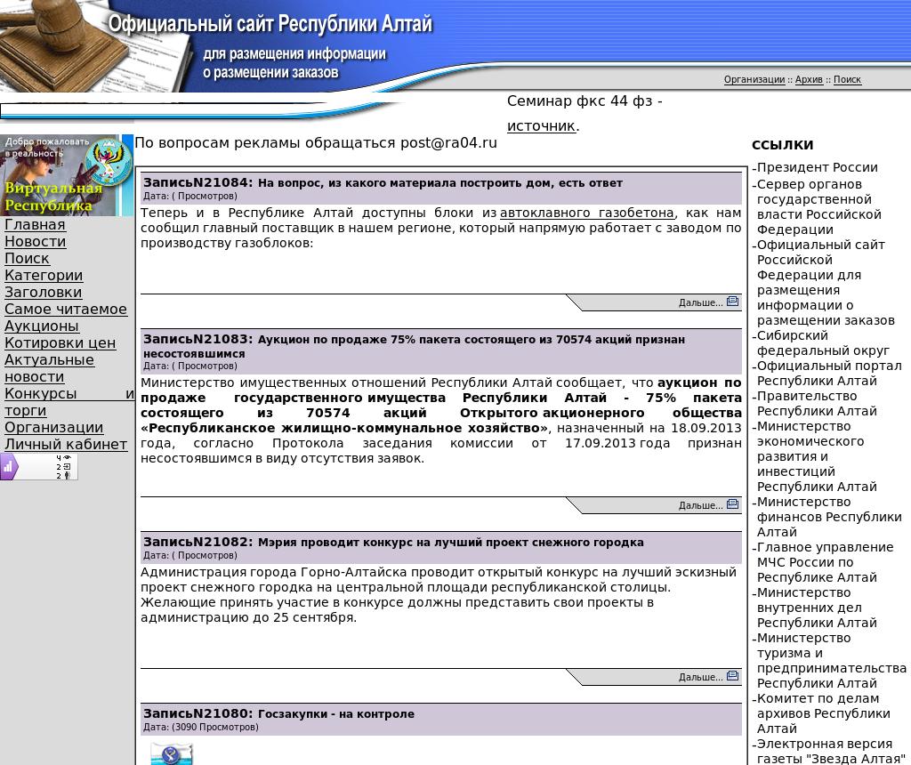Open Официальный сайт Российской Федерации link
Screen dimensions: 911x765
[x=826, y=282]
